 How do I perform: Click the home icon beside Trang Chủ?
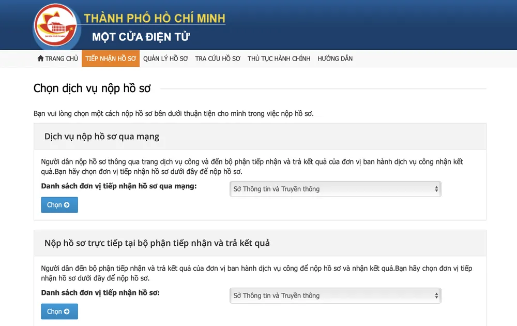(40, 58)
